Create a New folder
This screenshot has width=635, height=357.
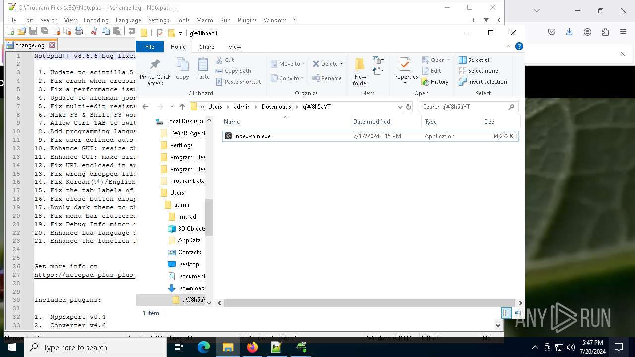coord(360,71)
